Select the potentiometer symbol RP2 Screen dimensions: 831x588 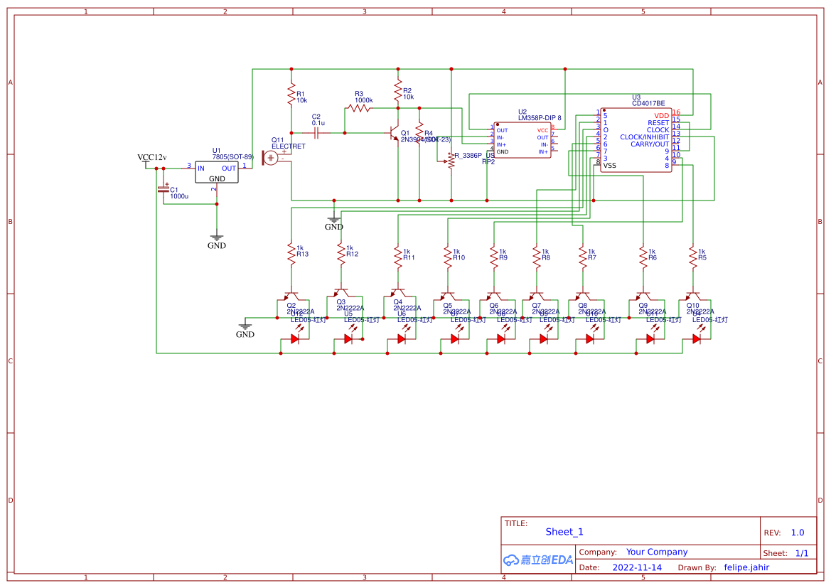click(449, 161)
